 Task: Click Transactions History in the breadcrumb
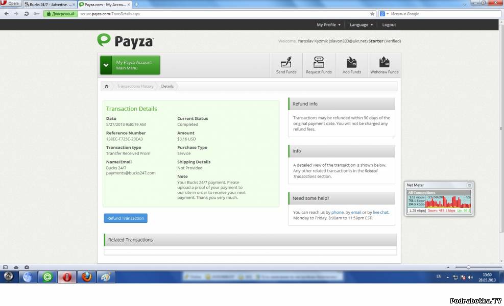click(x=135, y=86)
